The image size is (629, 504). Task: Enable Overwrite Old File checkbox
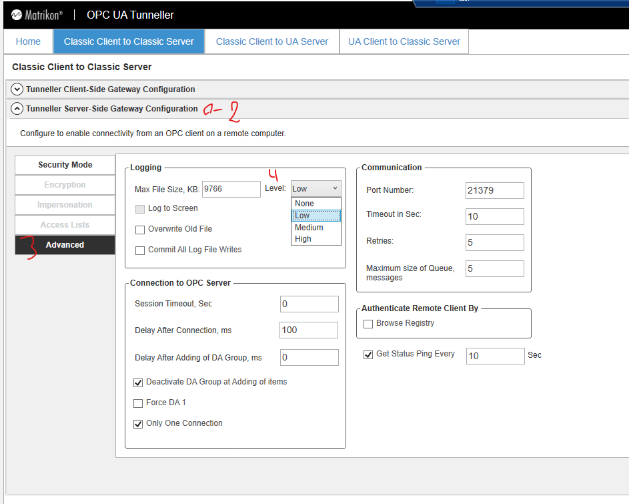pos(140,230)
